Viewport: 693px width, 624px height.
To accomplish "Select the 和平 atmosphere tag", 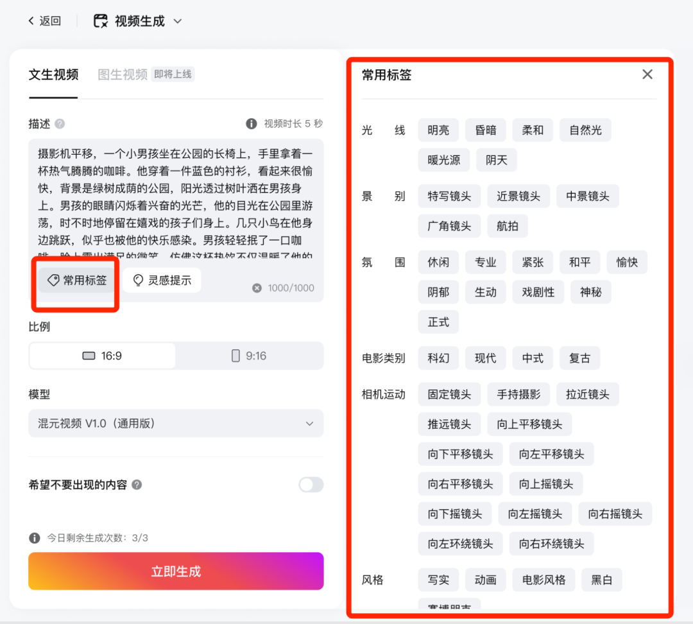I will (x=580, y=263).
